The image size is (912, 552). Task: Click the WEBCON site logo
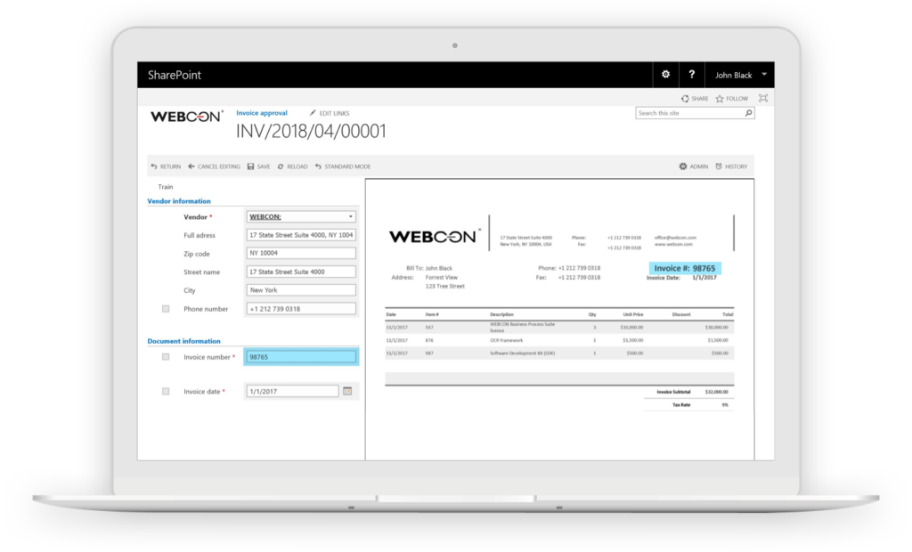(x=187, y=117)
